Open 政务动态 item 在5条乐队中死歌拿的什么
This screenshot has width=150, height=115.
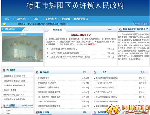pos(49,88)
